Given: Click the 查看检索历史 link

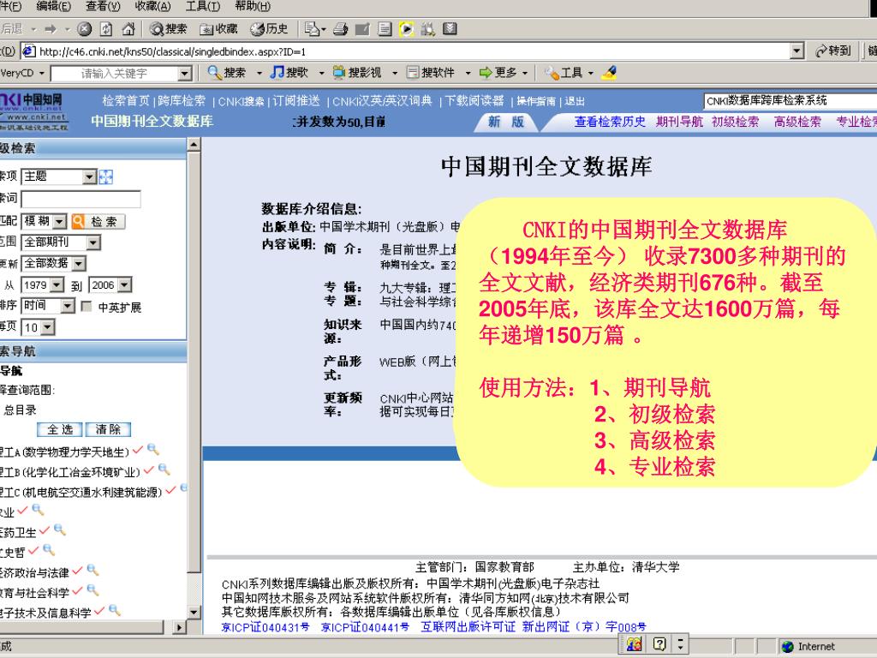Looking at the screenshot, I should point(610,122).
